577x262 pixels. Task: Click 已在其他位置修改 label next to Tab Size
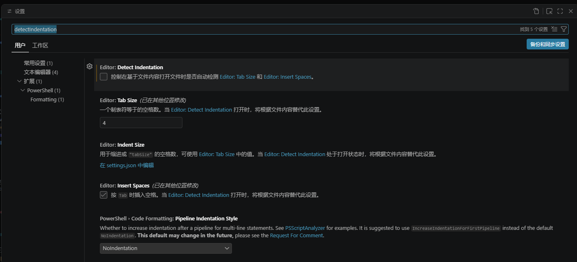(x=163, y=100)
